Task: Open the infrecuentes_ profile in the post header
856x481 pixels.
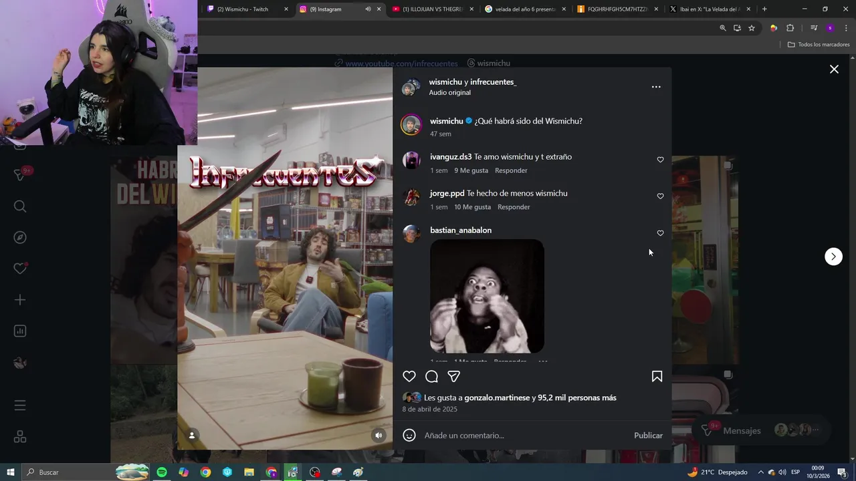Action: [x=494, y=82]
